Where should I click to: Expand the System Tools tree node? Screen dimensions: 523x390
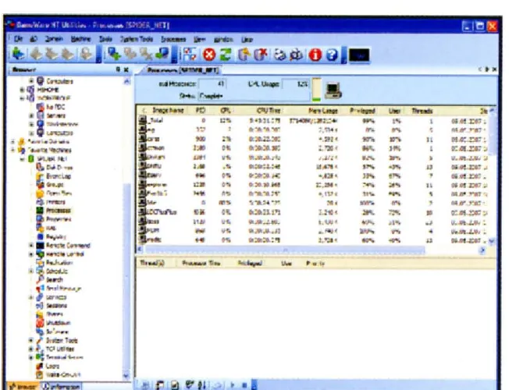coord(31,340)
